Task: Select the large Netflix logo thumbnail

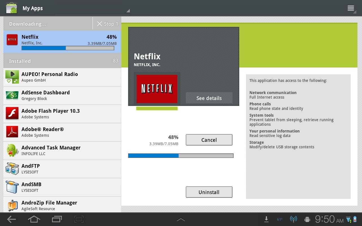Action: [157, 89]
